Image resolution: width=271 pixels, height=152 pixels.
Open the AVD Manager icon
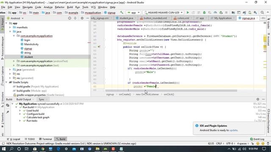(x=250, y=13)
